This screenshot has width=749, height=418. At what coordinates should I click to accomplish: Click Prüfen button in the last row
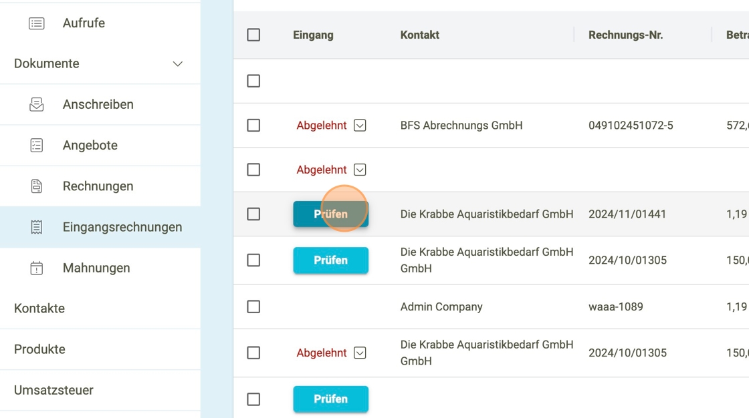(x=330, y=399)
